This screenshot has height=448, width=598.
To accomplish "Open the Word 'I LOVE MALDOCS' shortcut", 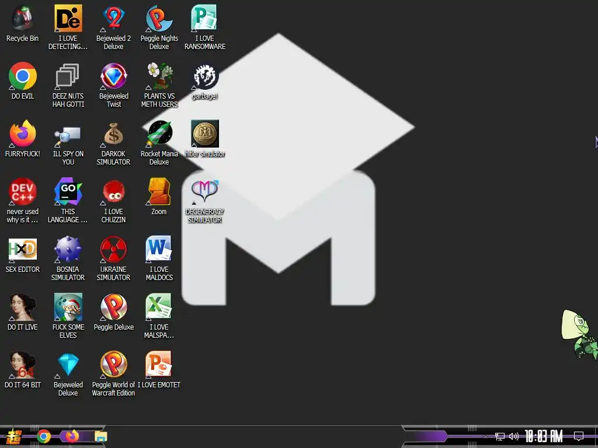I will click(x=159, y=249).
